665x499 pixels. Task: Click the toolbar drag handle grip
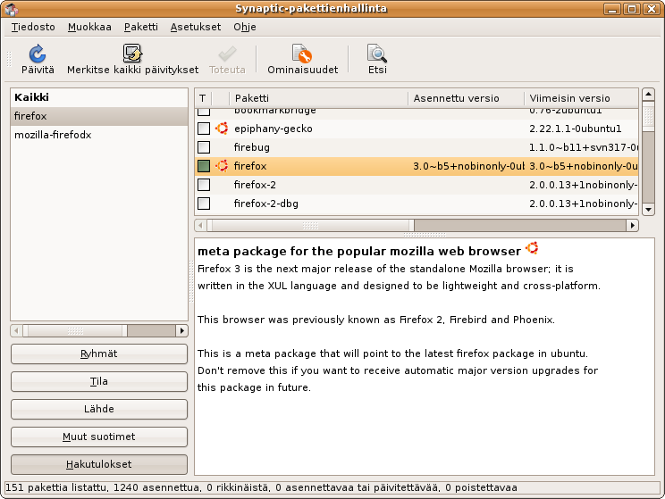tap(8, 58)
